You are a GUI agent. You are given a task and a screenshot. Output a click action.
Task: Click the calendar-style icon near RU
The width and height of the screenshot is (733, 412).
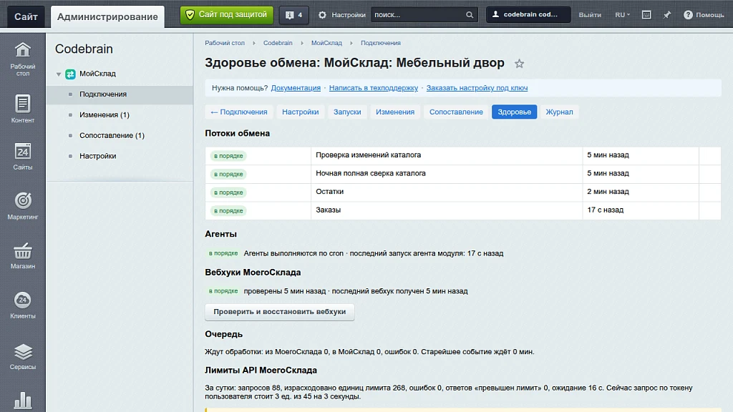coord(646,15)
